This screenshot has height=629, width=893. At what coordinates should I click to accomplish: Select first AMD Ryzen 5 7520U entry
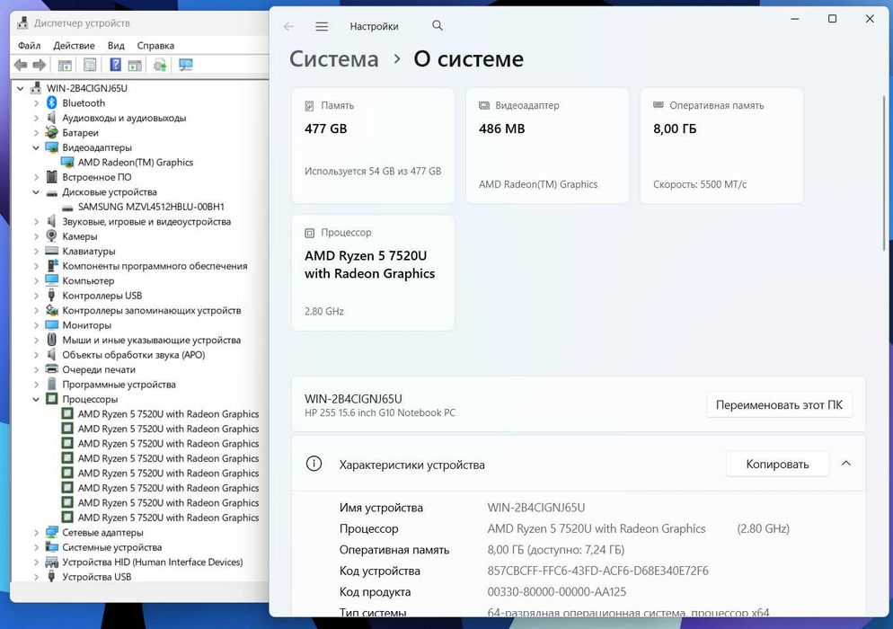point(168,414)
